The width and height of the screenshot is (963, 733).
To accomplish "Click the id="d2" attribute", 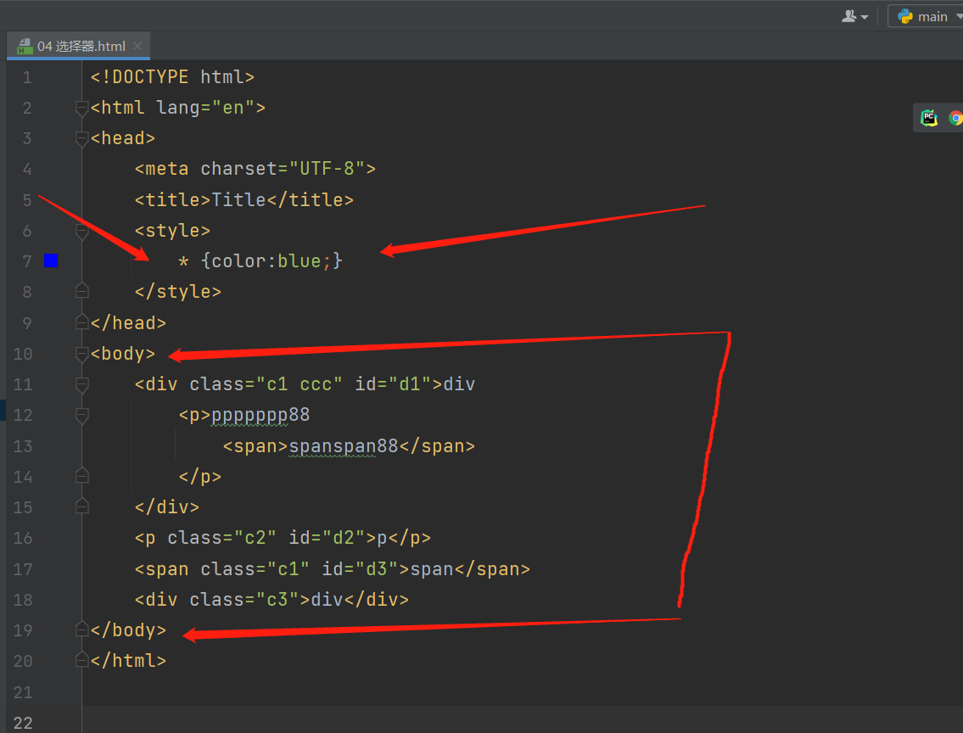I will click(327, 538).
